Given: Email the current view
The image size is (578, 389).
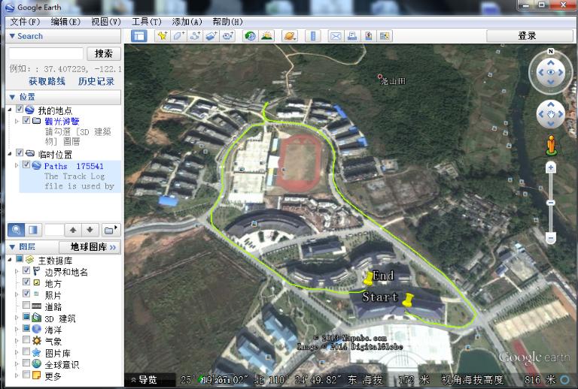Looking at the screenshot, I should [336, 36].
